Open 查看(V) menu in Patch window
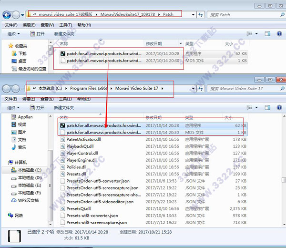 (47, 25)
